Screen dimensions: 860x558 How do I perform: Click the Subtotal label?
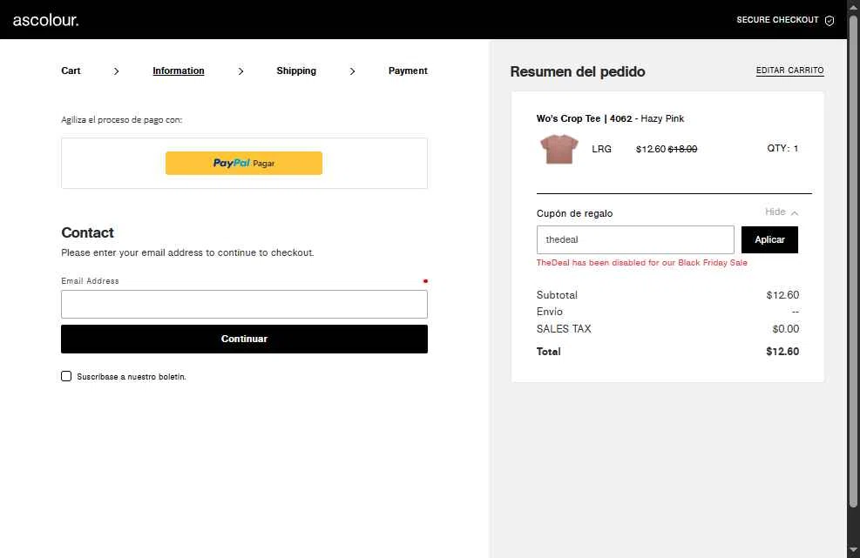tap(557, 295)
